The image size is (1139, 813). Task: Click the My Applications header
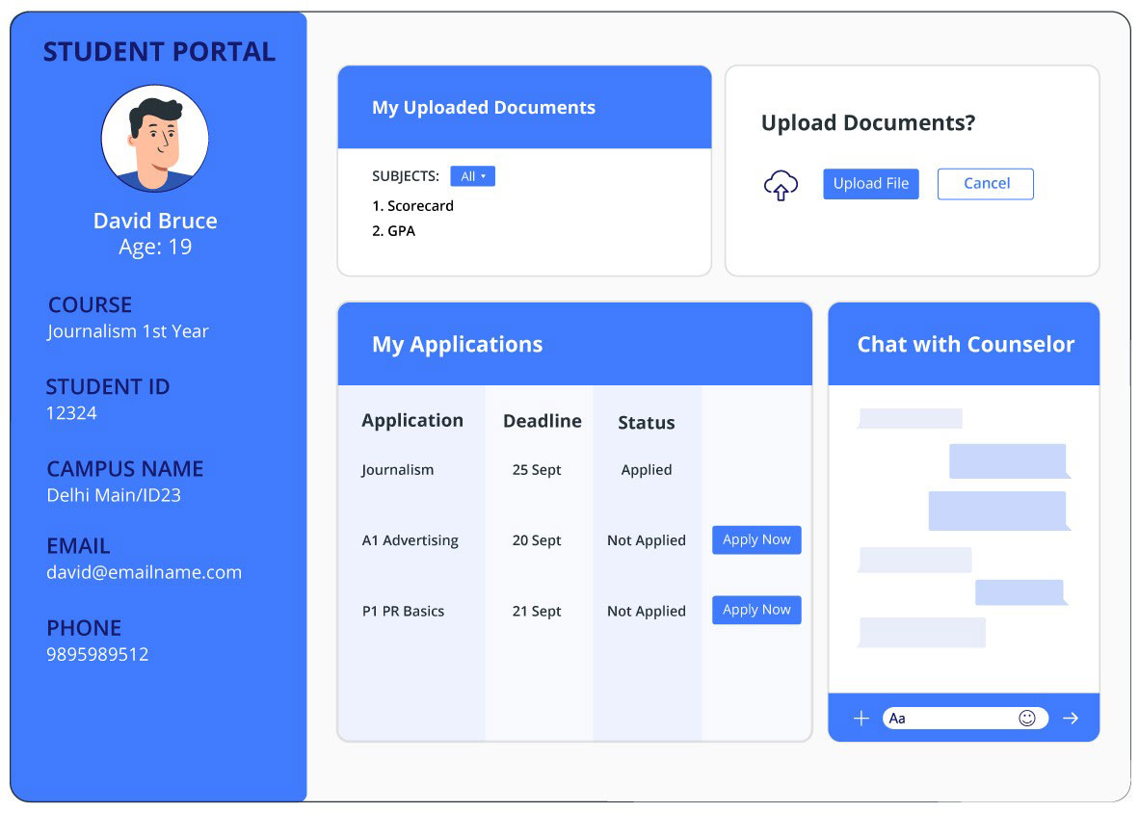(x=458, y=344)
